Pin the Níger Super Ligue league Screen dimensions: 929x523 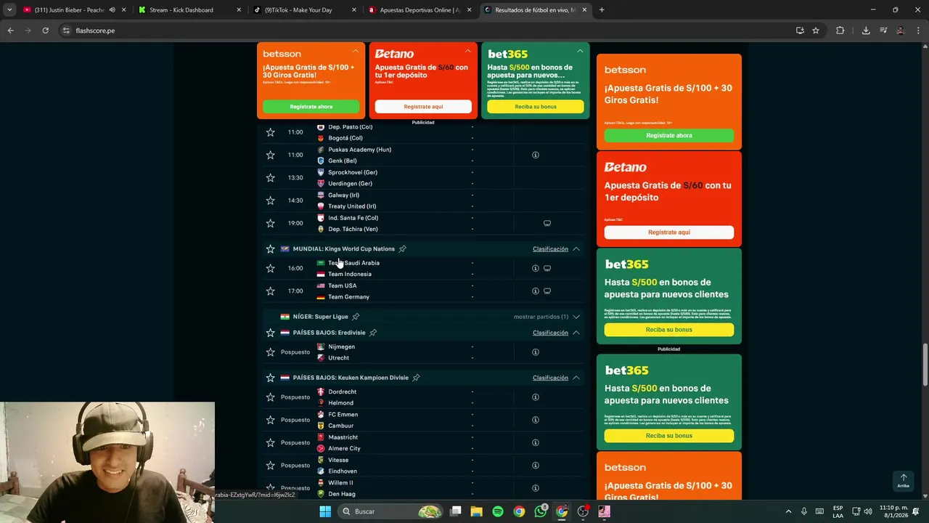(356, 317)
